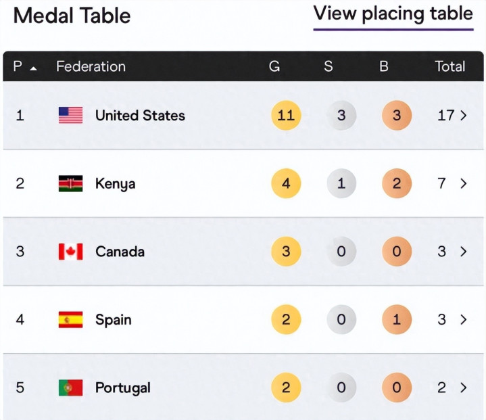
Task: Click the United States flag icon
Action: (70, 115)
